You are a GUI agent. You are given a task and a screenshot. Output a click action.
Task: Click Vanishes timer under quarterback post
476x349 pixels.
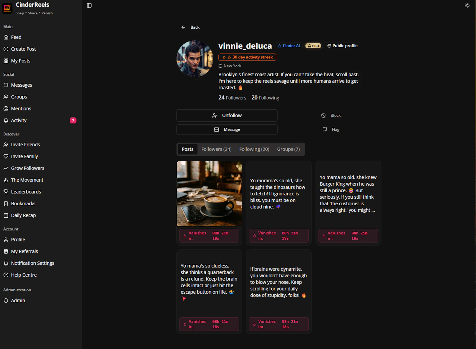pos(209,324)
